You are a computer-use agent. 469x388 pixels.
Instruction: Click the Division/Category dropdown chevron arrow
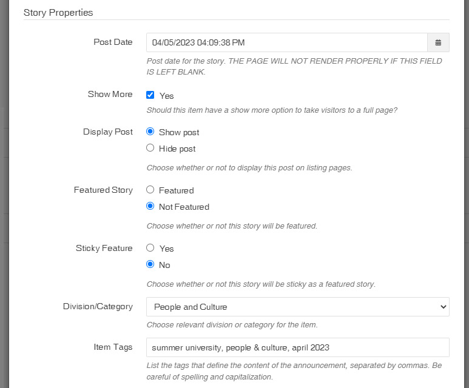(444, 307)
